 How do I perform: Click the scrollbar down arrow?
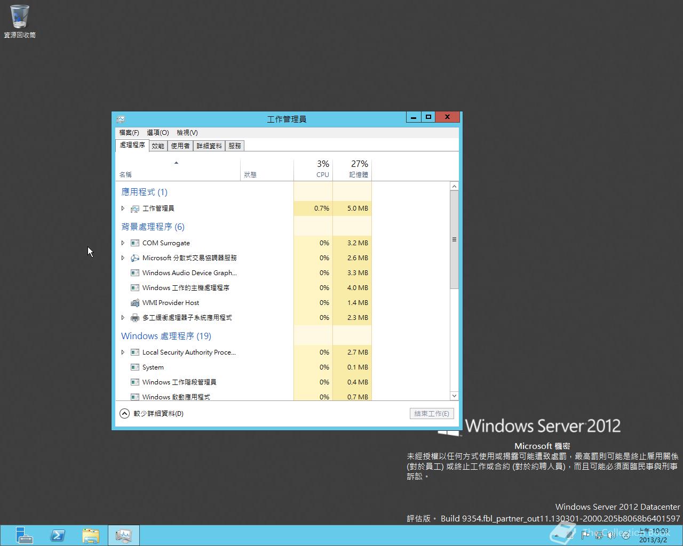(454, 396)
